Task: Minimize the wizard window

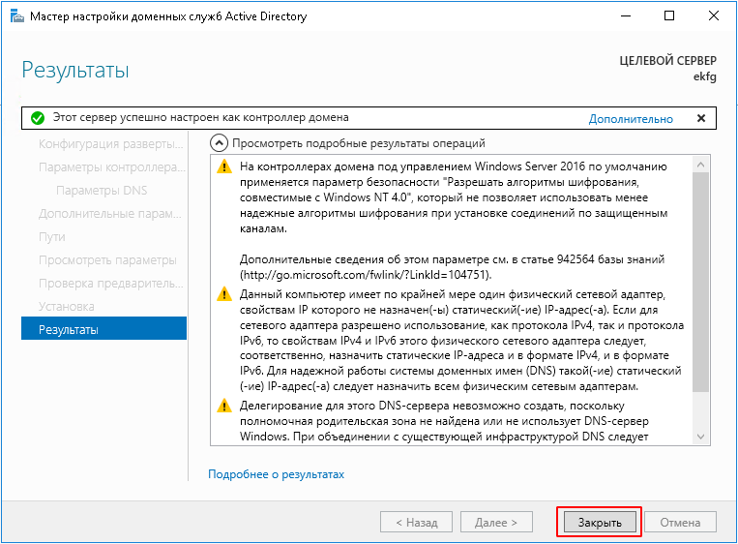Action: point(625,15)
